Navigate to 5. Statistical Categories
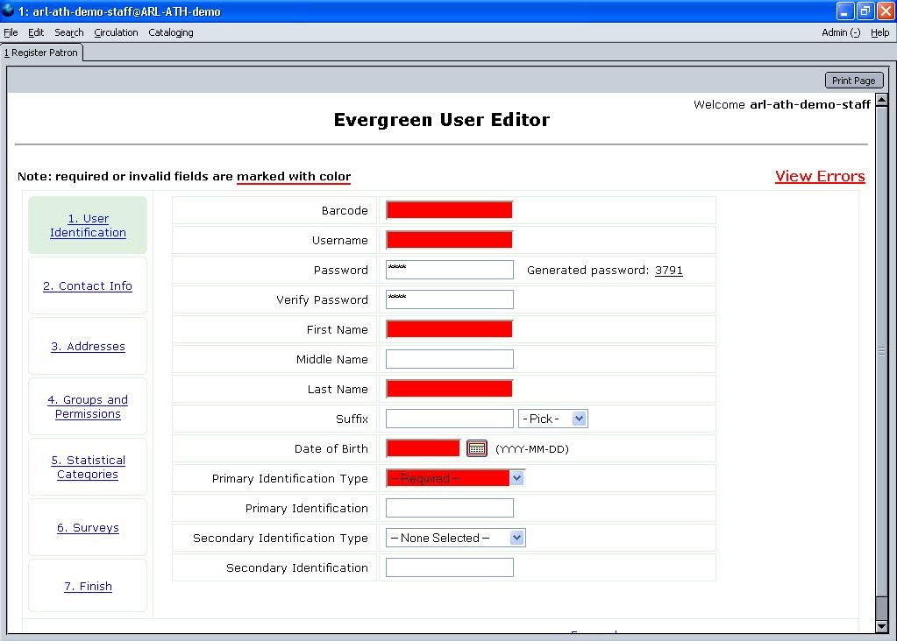The height and width of the screenshot is (641, 897). coord(88,468)
